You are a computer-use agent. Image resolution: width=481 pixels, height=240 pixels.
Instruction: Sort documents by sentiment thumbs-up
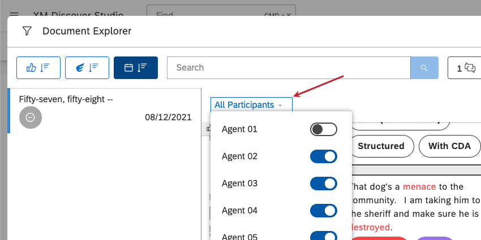(x=38, y=68)
